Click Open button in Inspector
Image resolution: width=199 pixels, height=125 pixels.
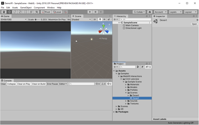(x=194, y=24)
